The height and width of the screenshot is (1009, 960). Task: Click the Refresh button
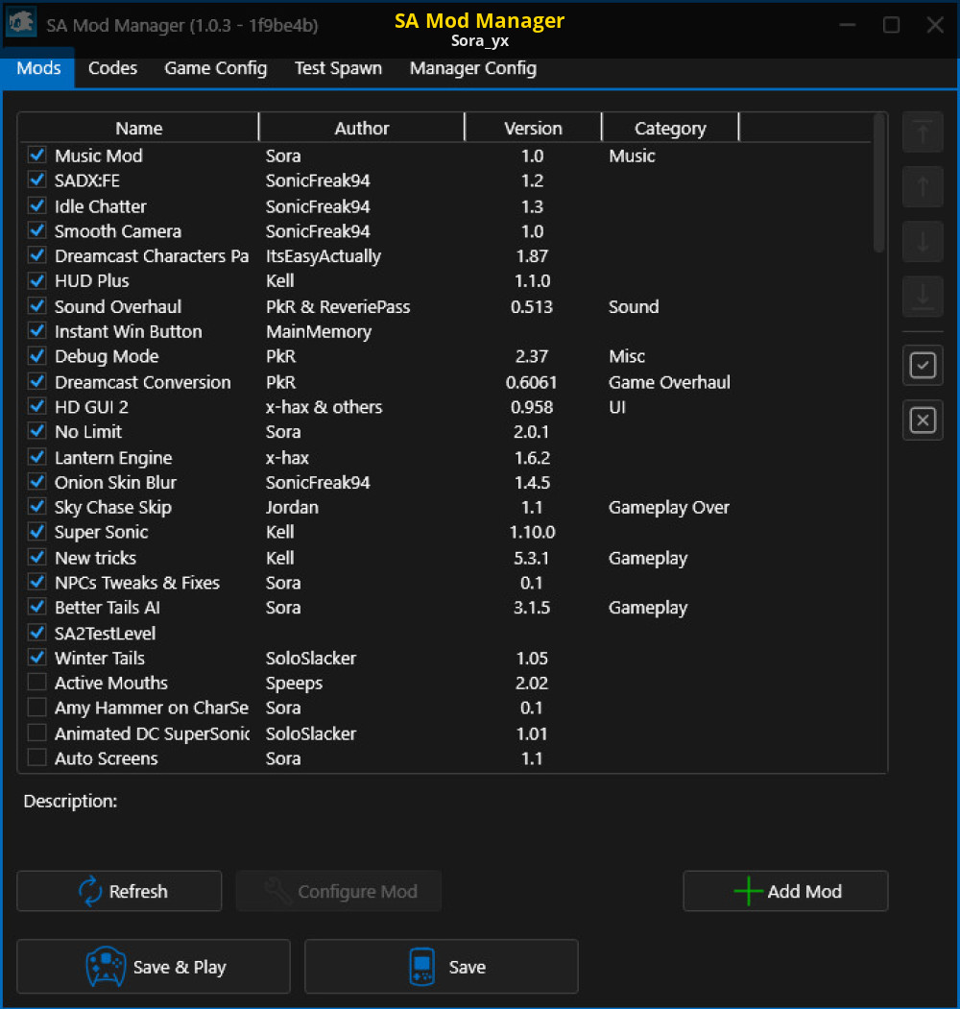pos(120,891)
